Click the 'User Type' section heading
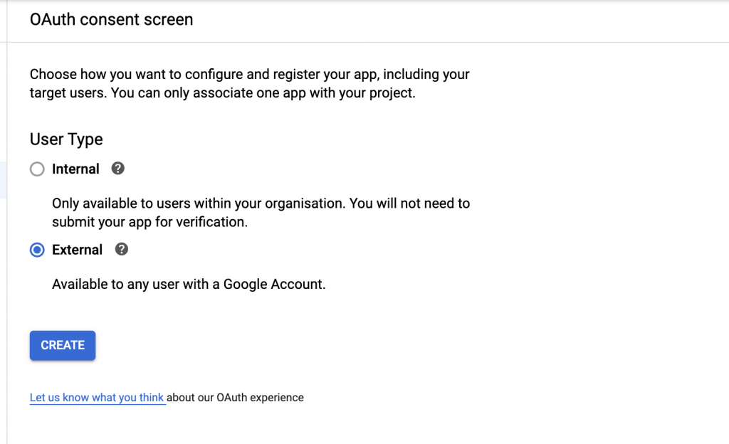The height and width of the screenshot is (444, 729). click(x=66, y=139)
